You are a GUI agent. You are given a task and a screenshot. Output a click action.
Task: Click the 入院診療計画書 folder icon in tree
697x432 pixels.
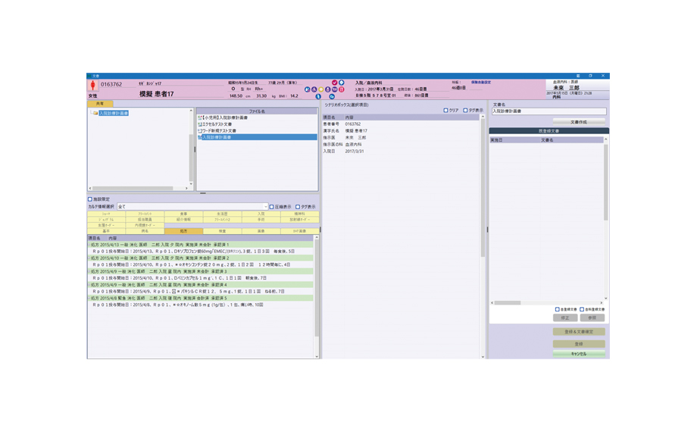coord(95,113)
